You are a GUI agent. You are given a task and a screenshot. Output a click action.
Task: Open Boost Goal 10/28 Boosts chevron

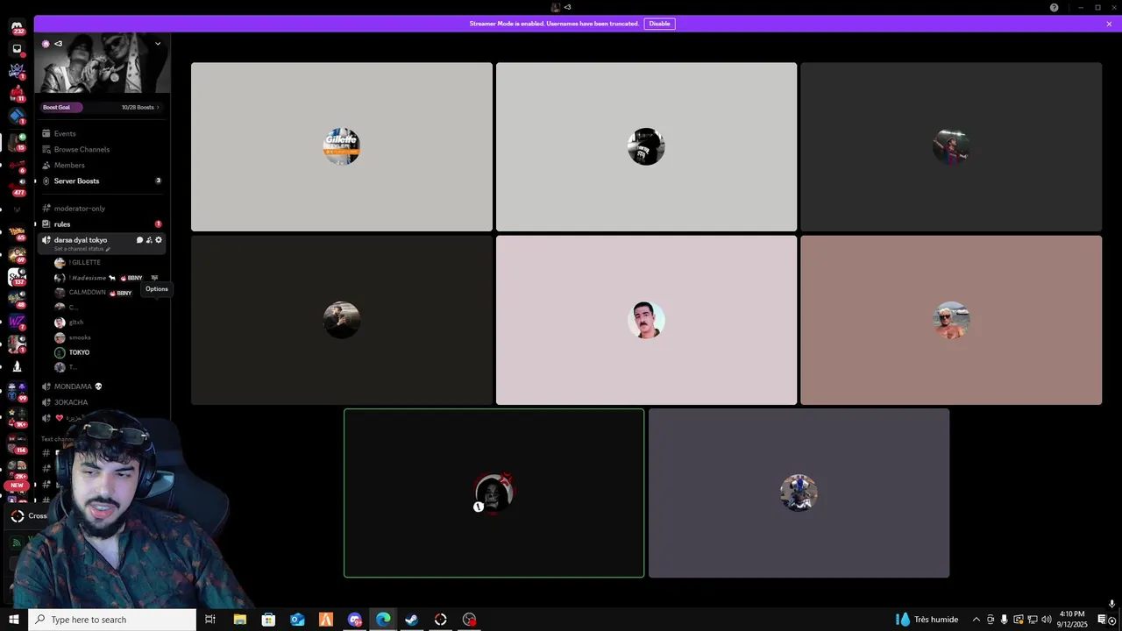[159, 107]
